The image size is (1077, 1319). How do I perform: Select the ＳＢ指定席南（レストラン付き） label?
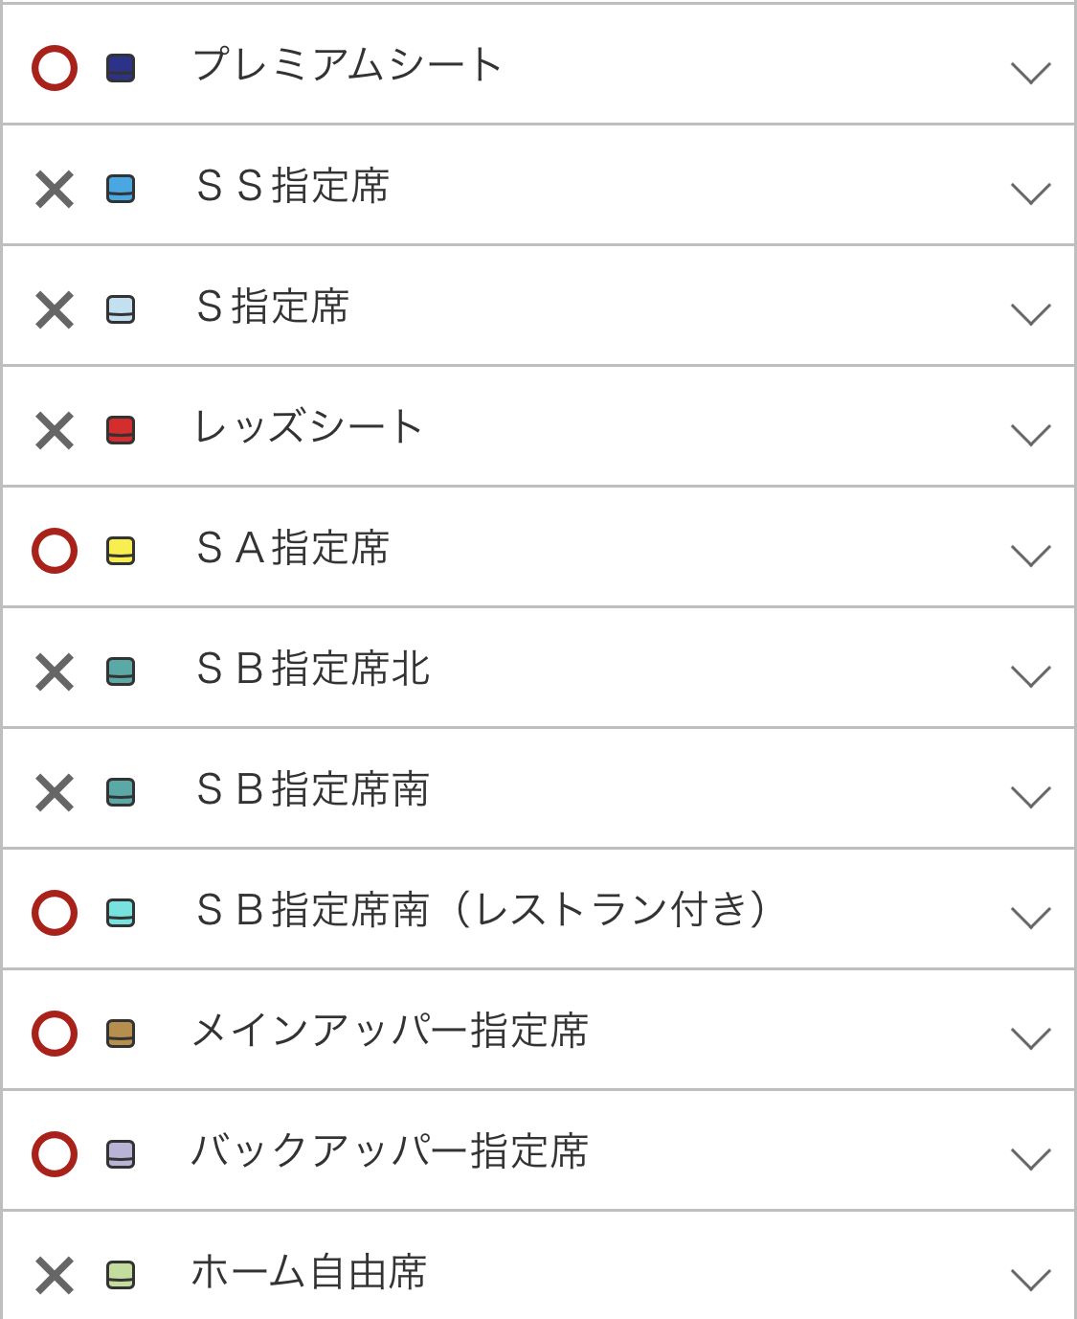482,910
